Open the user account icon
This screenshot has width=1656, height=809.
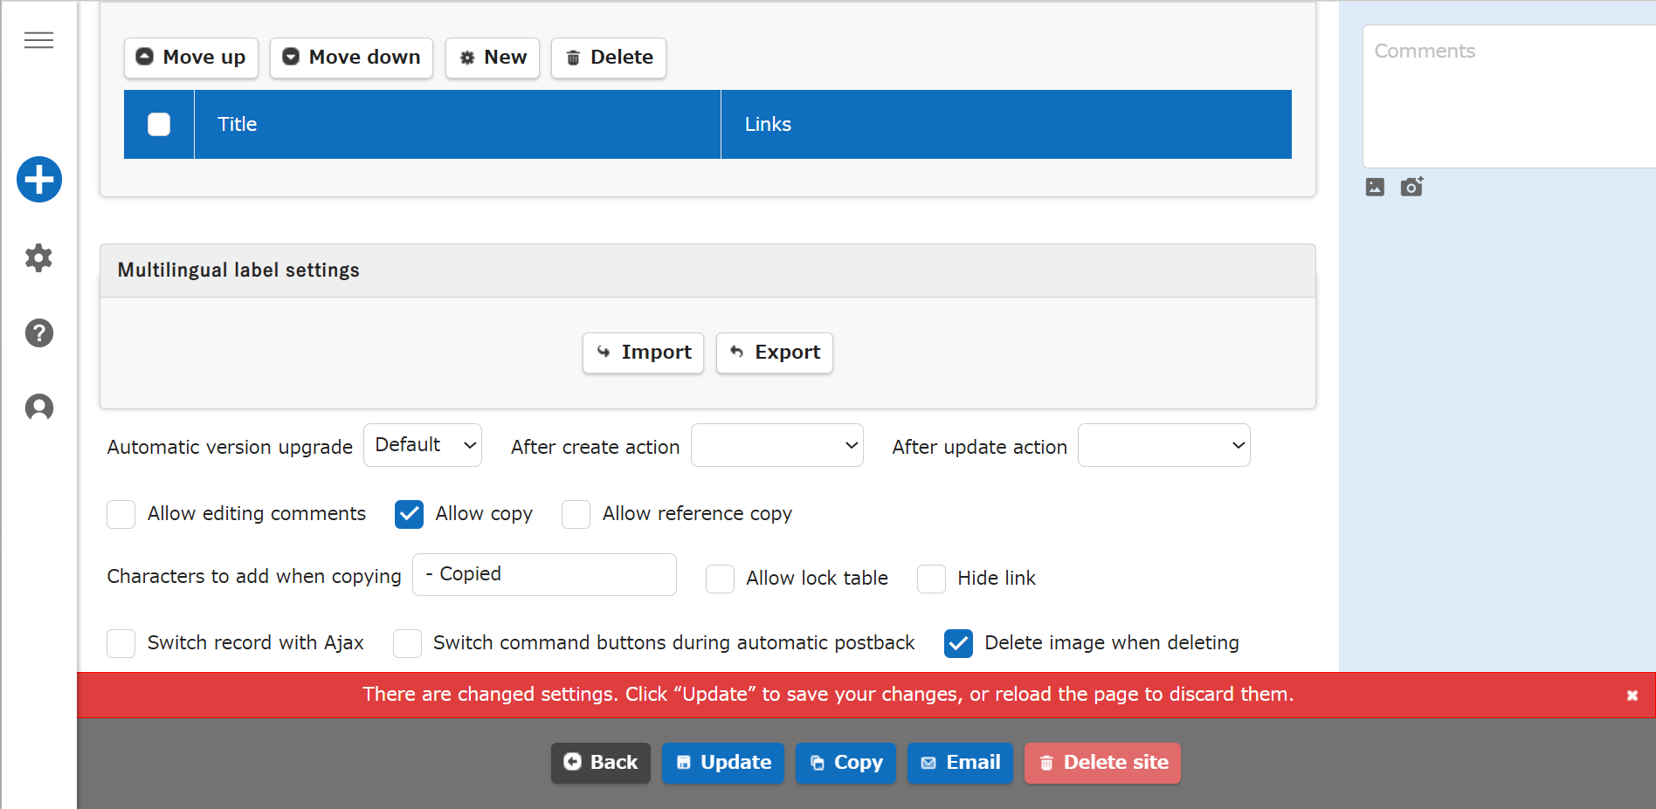[x=38, y=408]
